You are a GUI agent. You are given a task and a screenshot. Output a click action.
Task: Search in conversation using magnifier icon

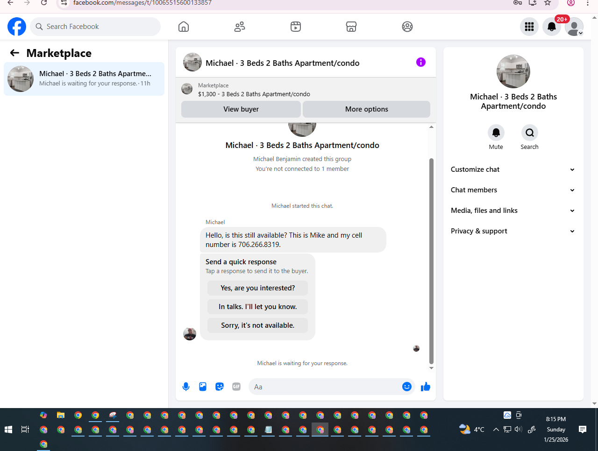[530, 133]
